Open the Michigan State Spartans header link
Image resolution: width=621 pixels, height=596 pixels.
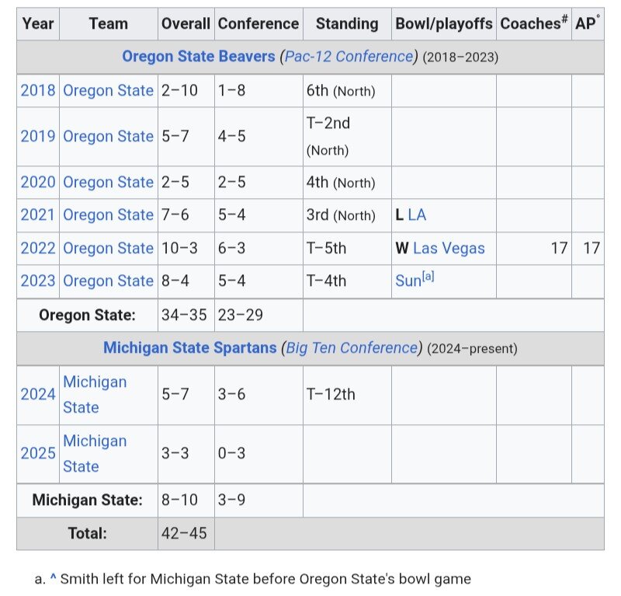(x=189, y=347)
